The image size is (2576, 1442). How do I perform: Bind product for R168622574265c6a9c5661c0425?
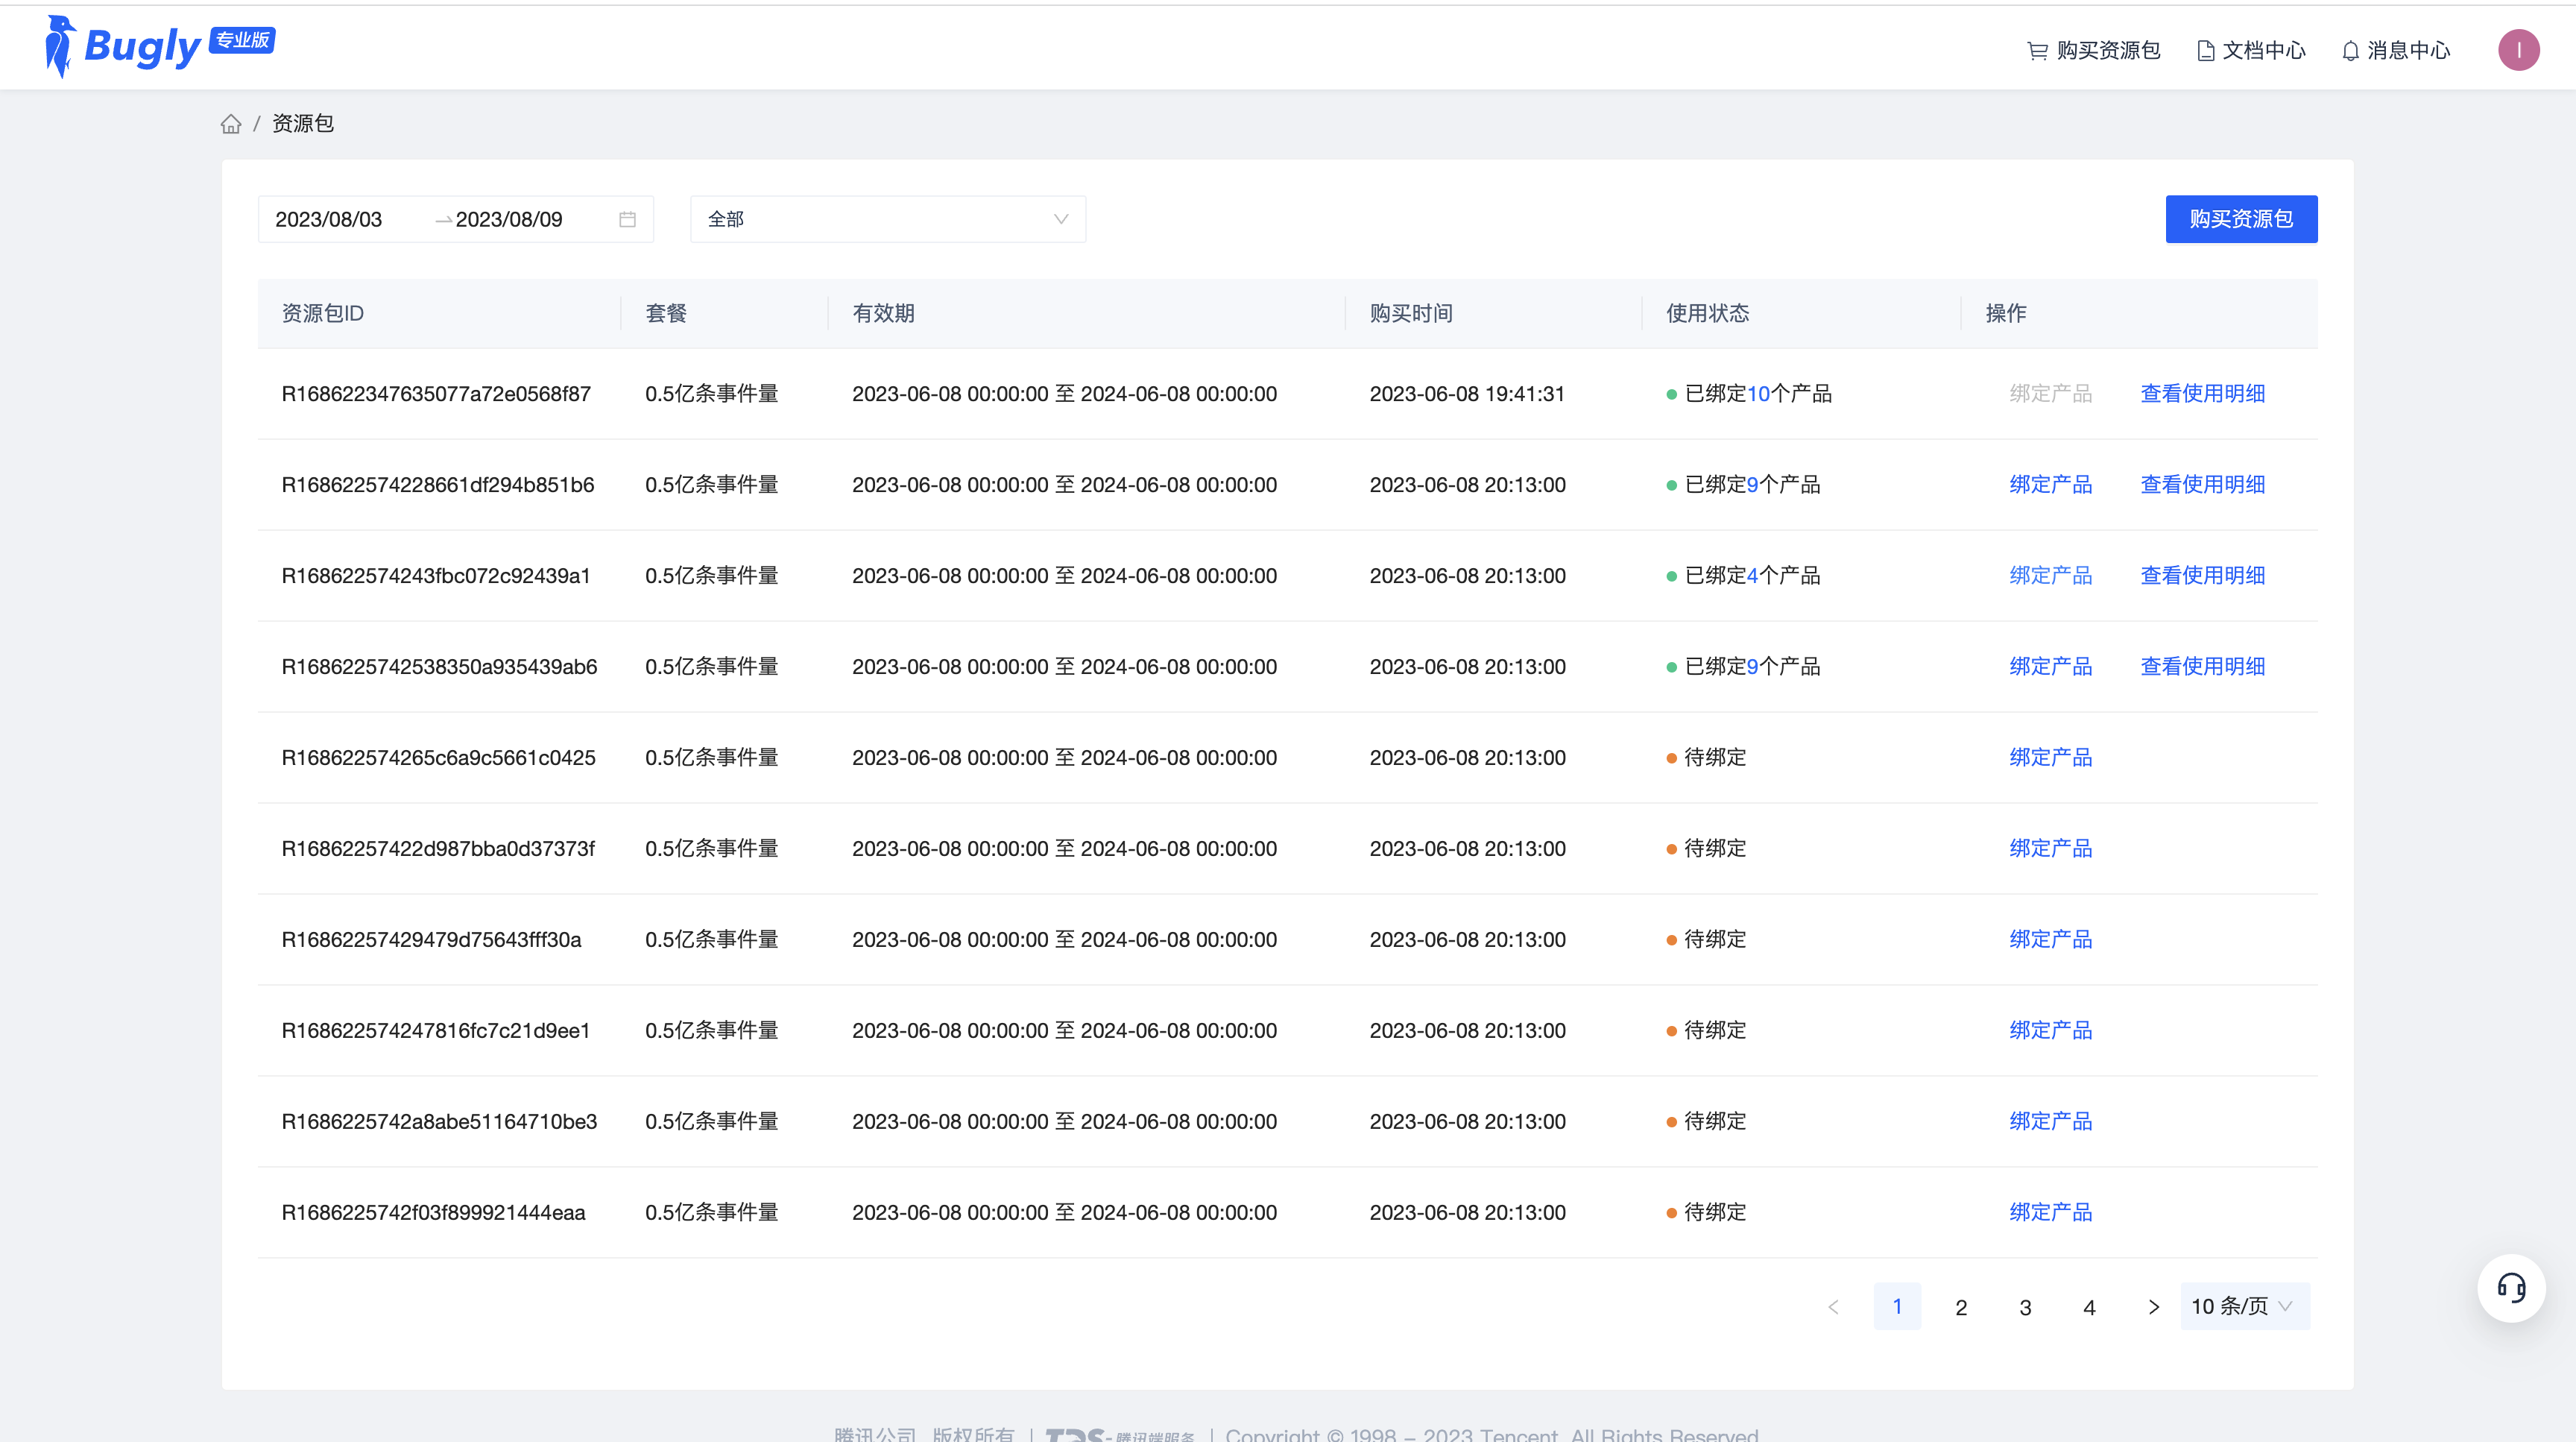[x=2050, y=758]
